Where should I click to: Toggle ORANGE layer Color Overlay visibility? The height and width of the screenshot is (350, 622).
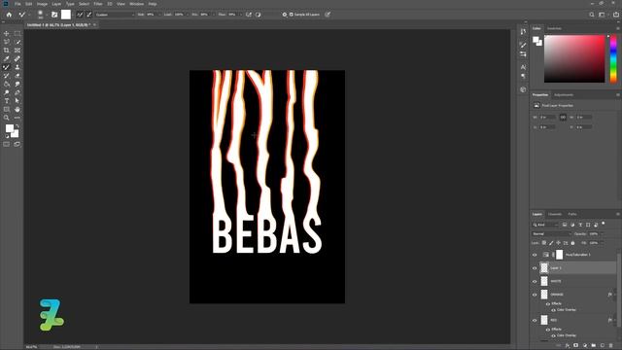point(553,310)
